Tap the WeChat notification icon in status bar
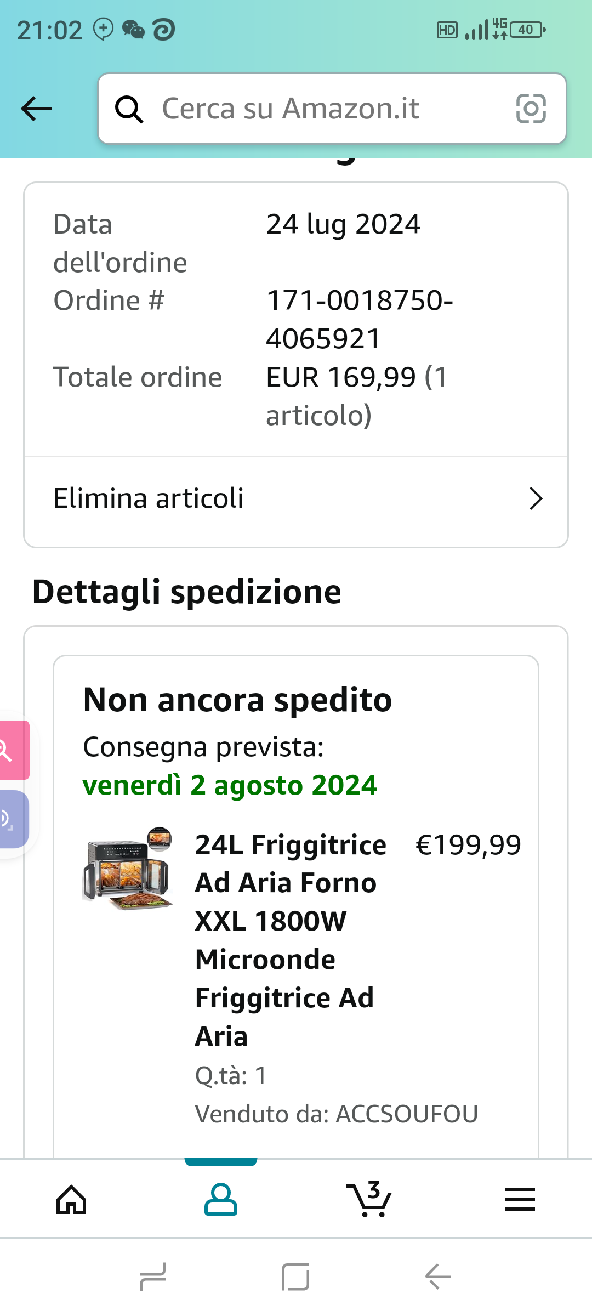Image resolution: width=592 pixels, height=1316 pixels. (133, 30)
